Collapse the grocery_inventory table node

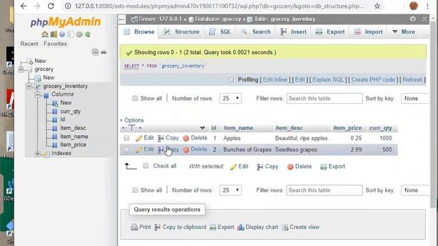click(29, 86)
